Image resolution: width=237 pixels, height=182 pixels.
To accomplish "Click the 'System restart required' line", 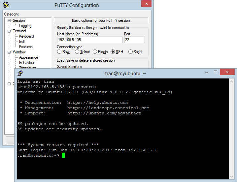I will pos(58,145).
